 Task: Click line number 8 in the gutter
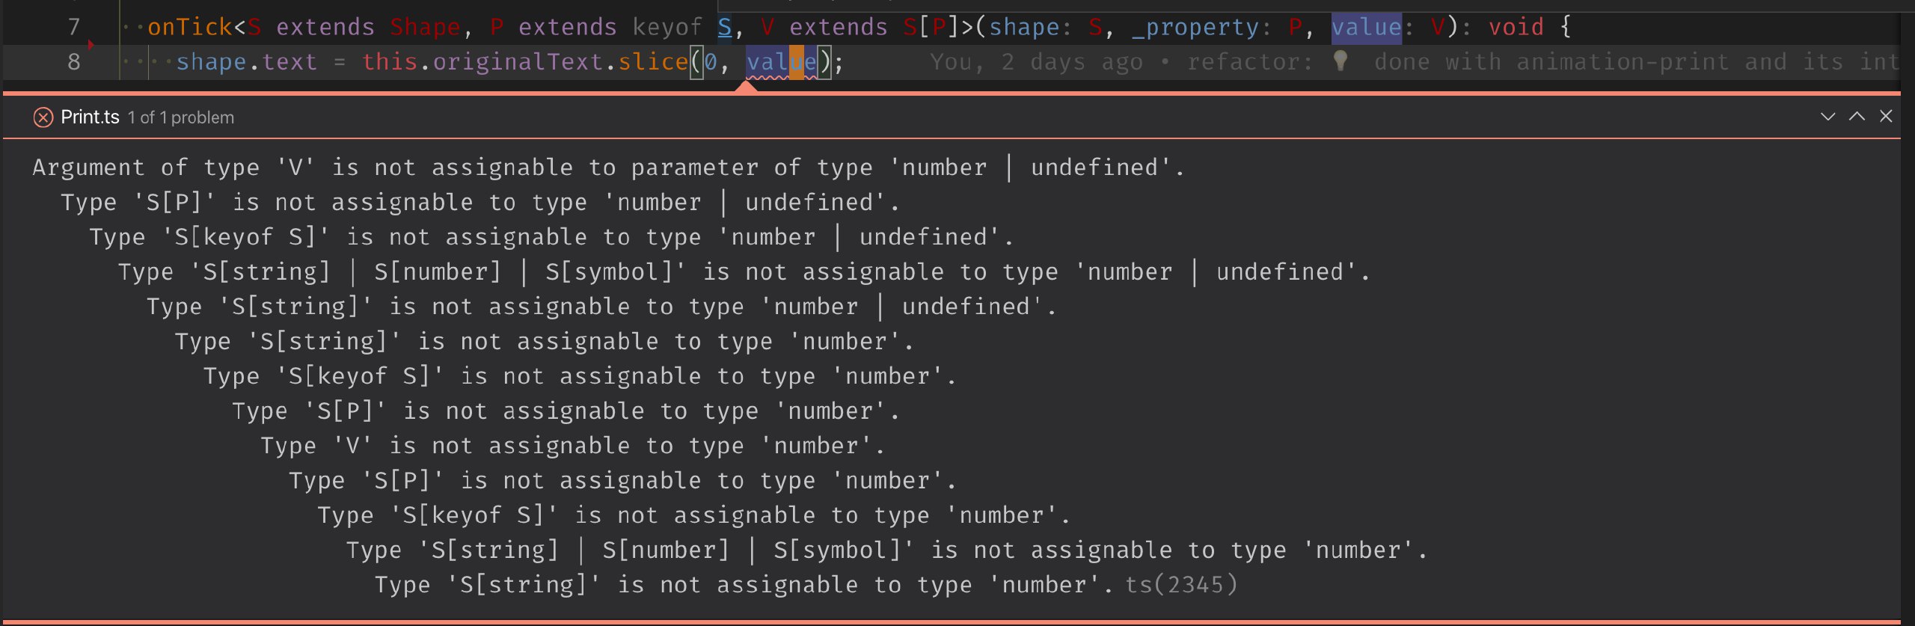pyautogui.click(x=73, y=62)
